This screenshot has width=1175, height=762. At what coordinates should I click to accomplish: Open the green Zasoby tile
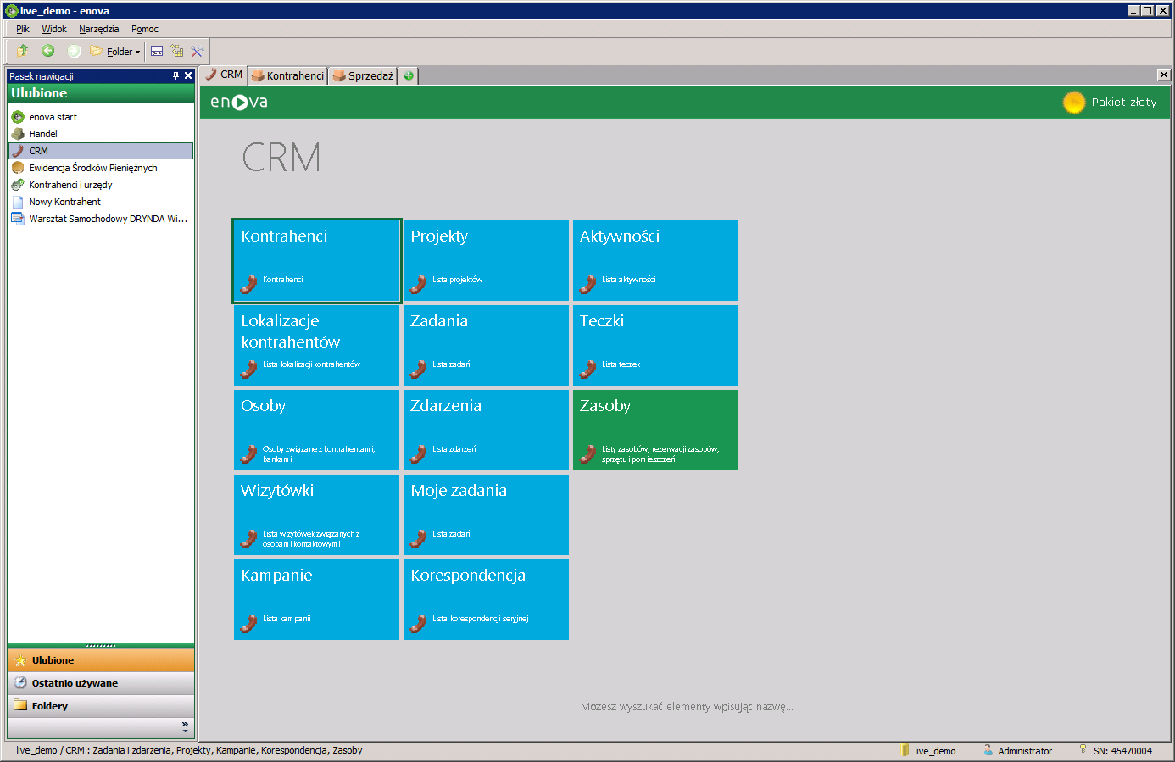click(655, 430)
